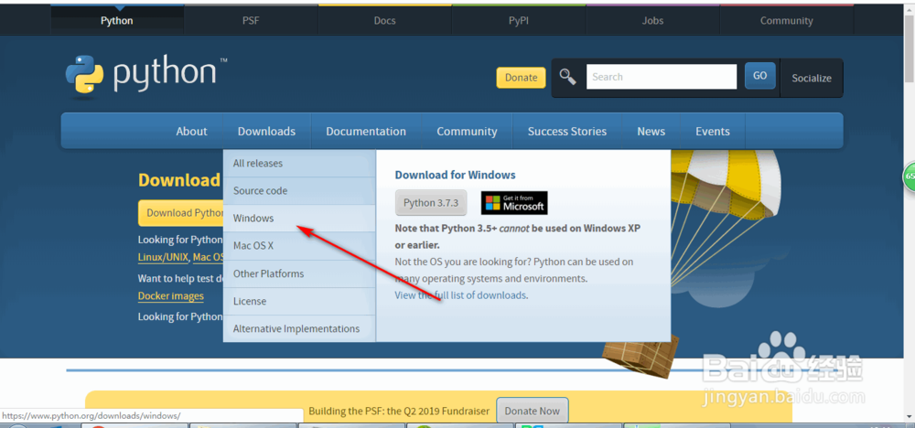Open the Jobs top tab
Viewport: 915px width, 428px height.
click(652, 20)
